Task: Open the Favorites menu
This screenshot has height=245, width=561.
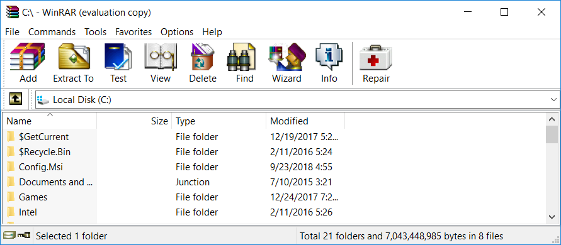Action: (133, 32)
